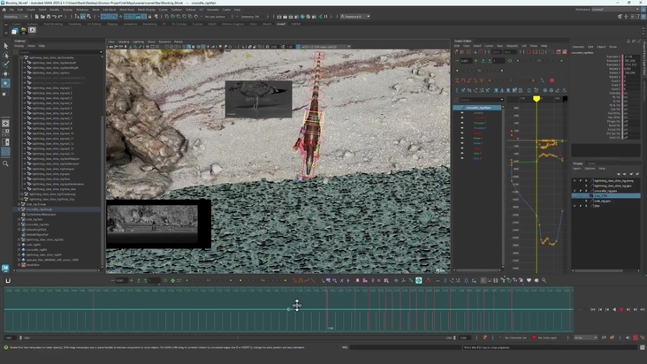
Task: Stop playback with the red stop button
Action: (x=621, y=309)
